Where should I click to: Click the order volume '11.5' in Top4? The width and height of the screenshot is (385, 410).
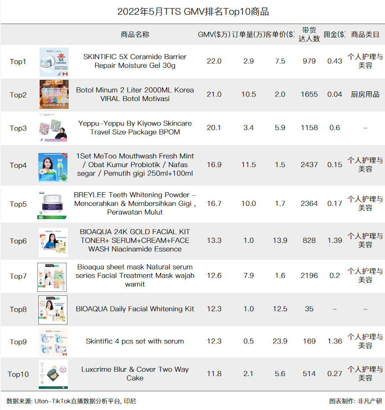pos(248,165)
